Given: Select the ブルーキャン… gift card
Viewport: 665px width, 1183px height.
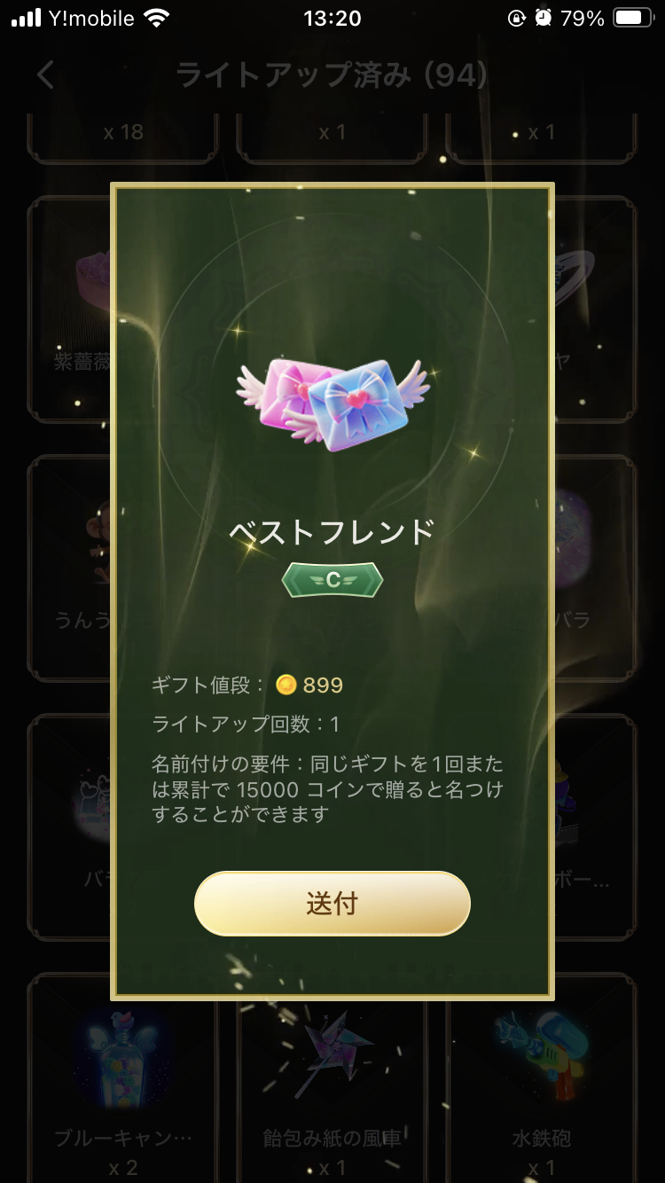Looking at the screenshot, I should (x=122, y=1077).
